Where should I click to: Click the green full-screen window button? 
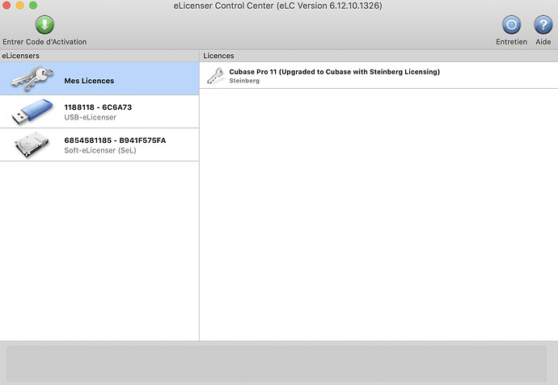click(x=33, y=6)
